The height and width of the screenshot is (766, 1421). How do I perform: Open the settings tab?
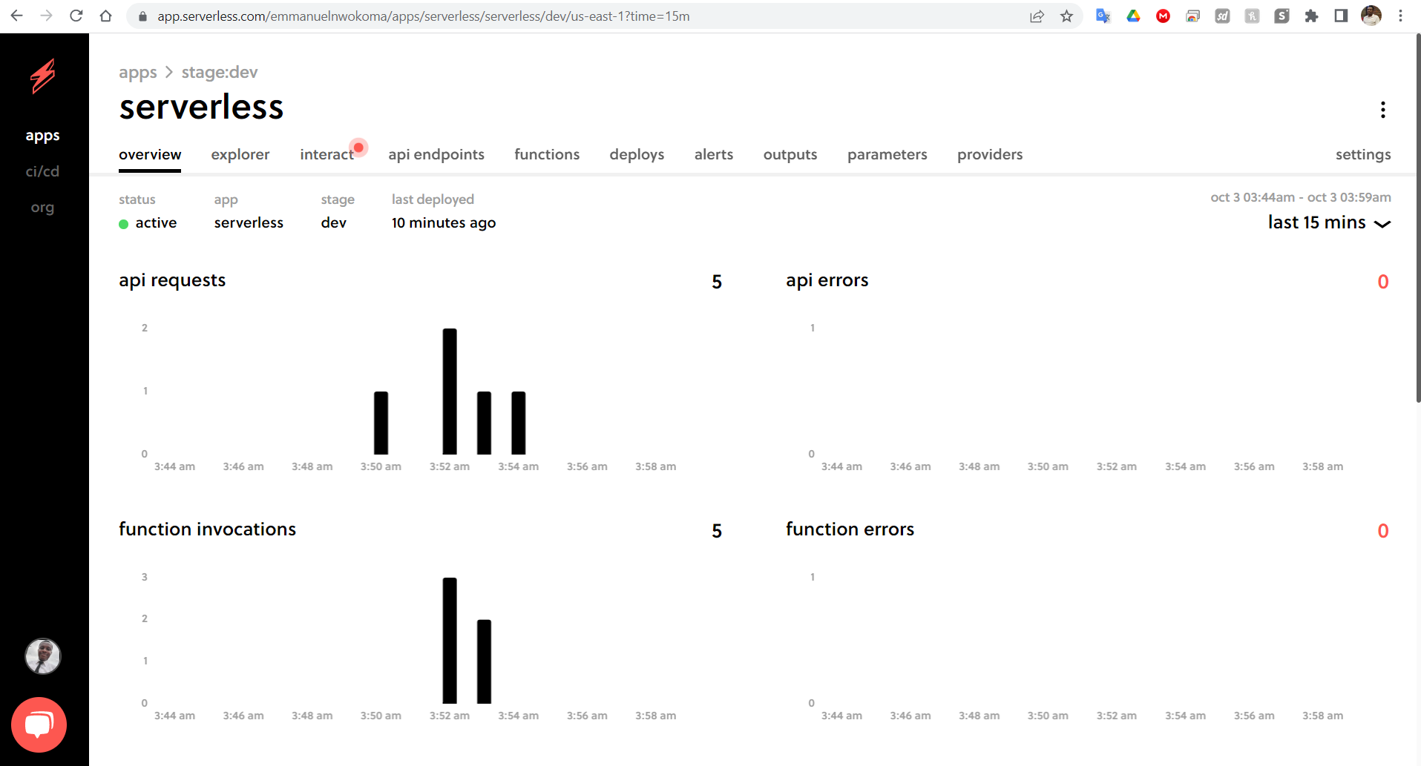1363,154
